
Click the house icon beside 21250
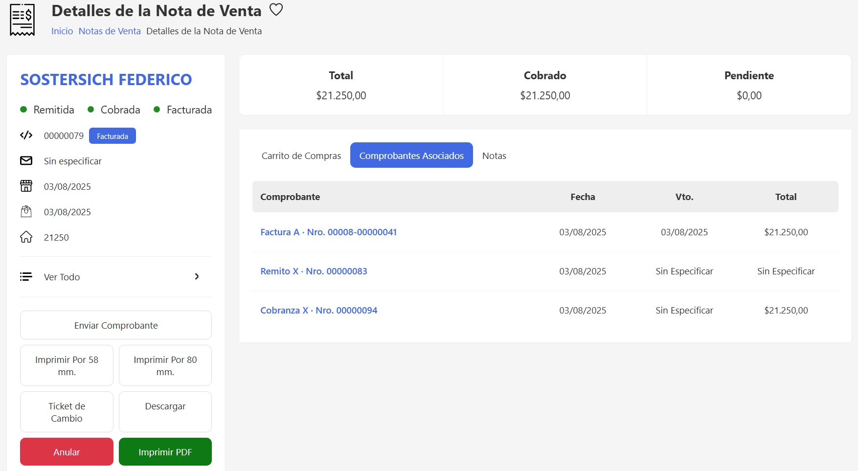point(26,237)
